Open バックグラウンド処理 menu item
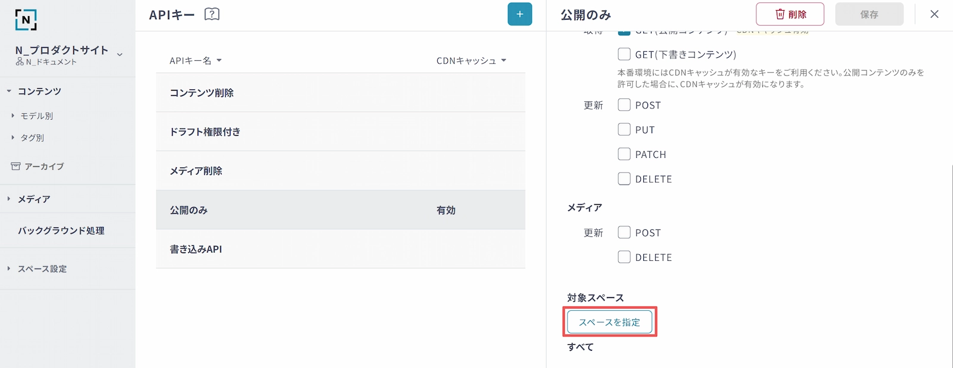 61,230
